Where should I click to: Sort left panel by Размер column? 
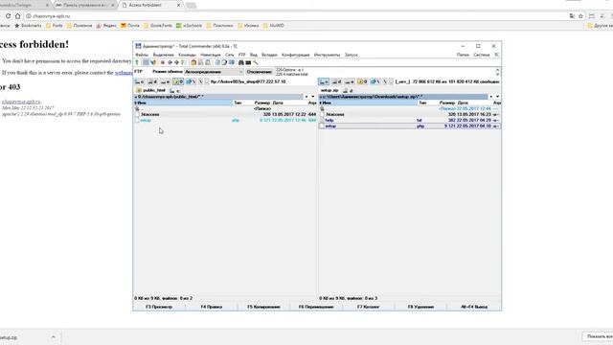[x=262, y=103]
